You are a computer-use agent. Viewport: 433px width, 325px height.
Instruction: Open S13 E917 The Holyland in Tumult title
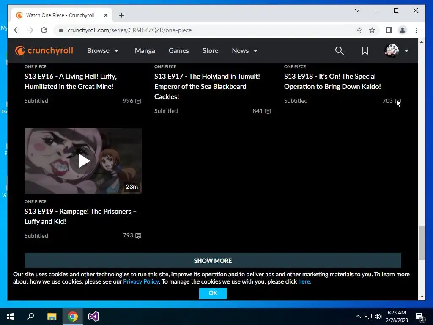click(x=207, y=86)
